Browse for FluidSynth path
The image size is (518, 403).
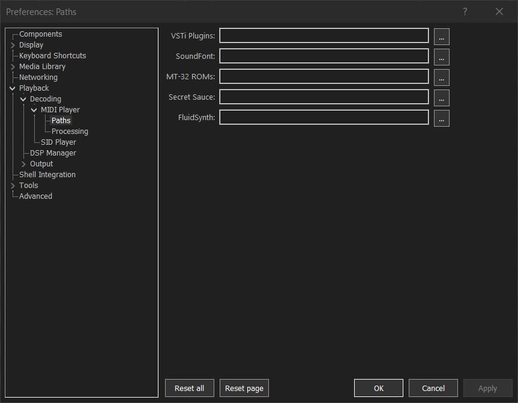tap(441, 118)
